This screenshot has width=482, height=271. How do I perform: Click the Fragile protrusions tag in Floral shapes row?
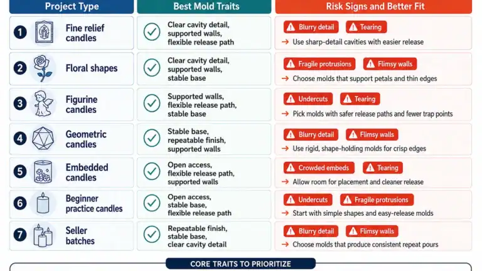pyautogui.click(x=319, y=64)
